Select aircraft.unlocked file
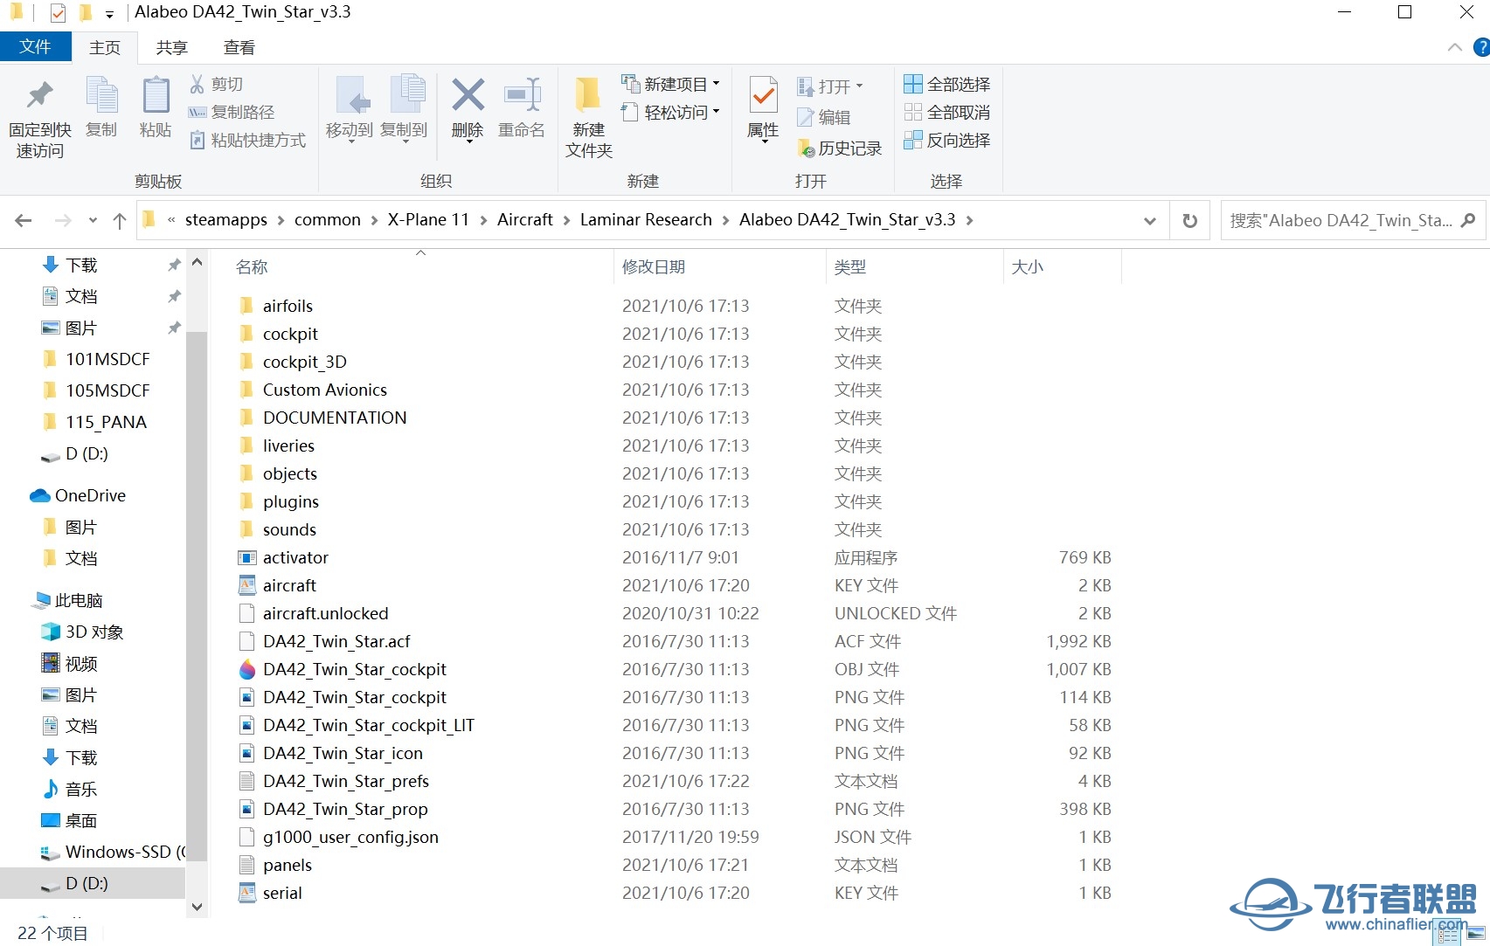1490x946 pixels. [x=325, y=613]
